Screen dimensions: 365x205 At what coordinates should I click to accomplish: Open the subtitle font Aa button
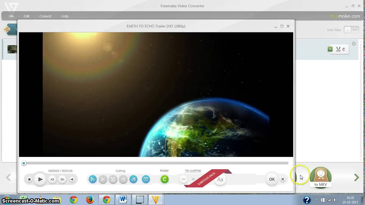[220, 179]
